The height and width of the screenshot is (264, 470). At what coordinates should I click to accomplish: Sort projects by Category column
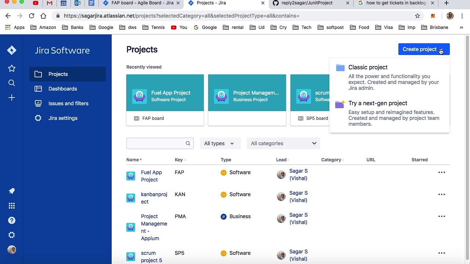pos(333,160)
